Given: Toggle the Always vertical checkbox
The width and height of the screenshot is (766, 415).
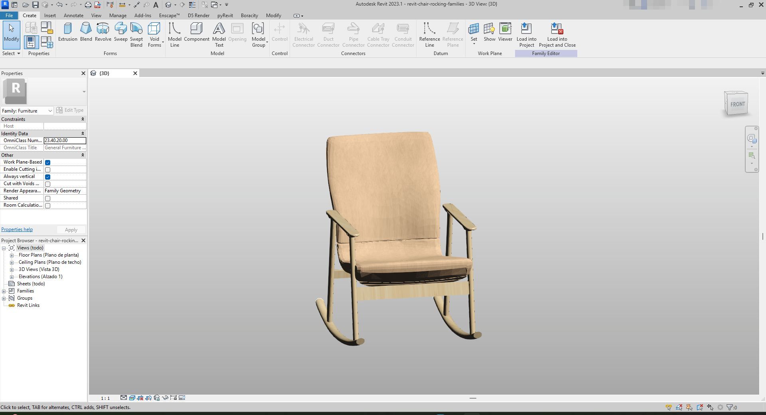Looking at the screenshot, I should 48,177.
